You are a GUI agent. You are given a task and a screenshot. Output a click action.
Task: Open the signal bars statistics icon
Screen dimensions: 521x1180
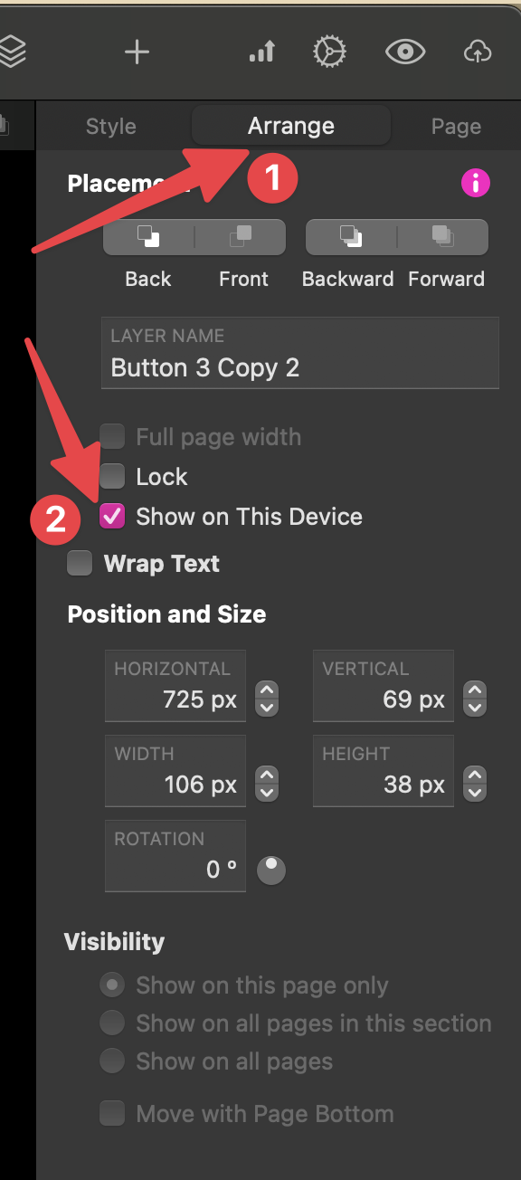click(x=261, y=52)
